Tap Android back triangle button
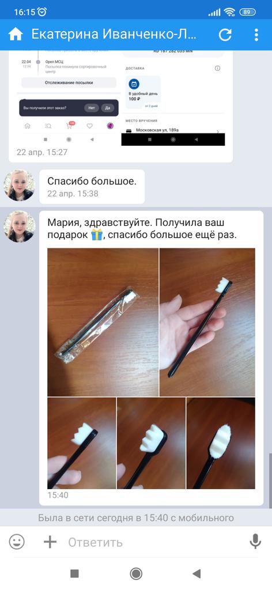Screen dimensions: 272x590 point(197,573)
